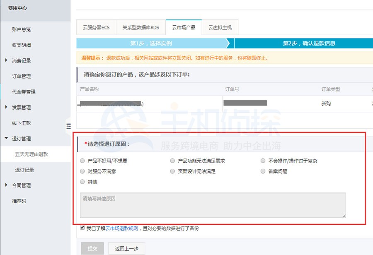
Task: Select reason 产品功能无法满足需求
Action: pyautogui.click(x=172, y=160)
